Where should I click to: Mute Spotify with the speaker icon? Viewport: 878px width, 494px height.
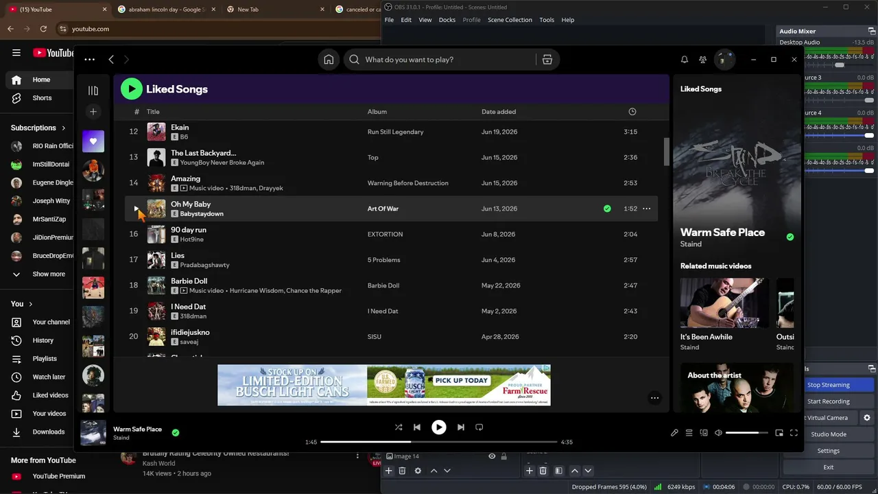(718, 433)
